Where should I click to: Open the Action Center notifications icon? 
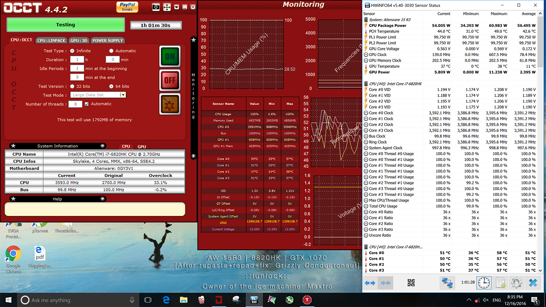(x=535, y=300)
